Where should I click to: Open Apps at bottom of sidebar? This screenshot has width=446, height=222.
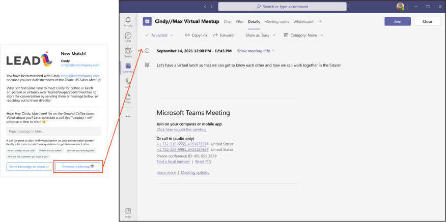(128, 212)
